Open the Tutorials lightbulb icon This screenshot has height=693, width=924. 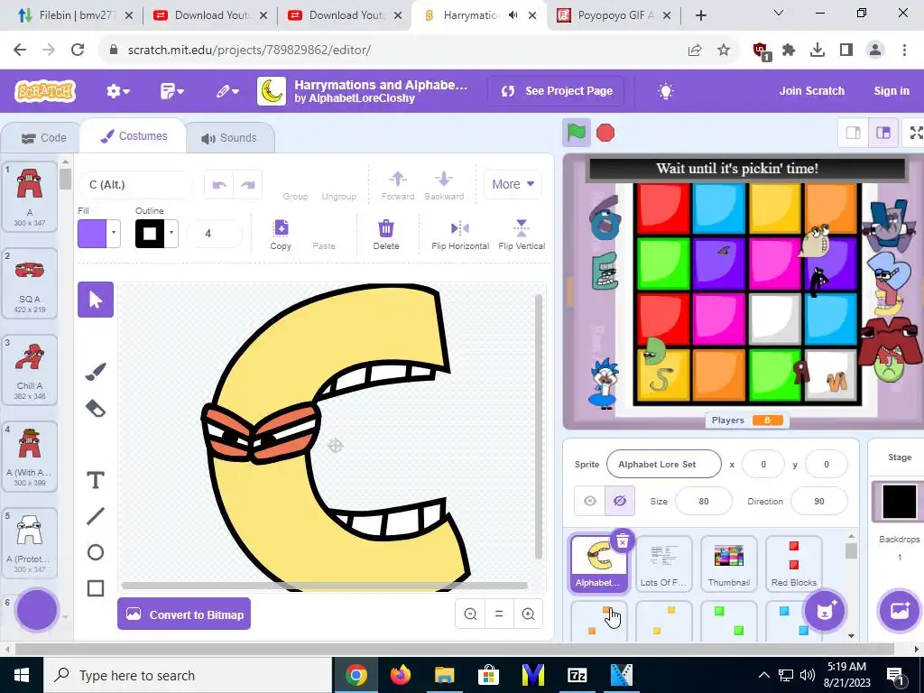tap(666, 91)
